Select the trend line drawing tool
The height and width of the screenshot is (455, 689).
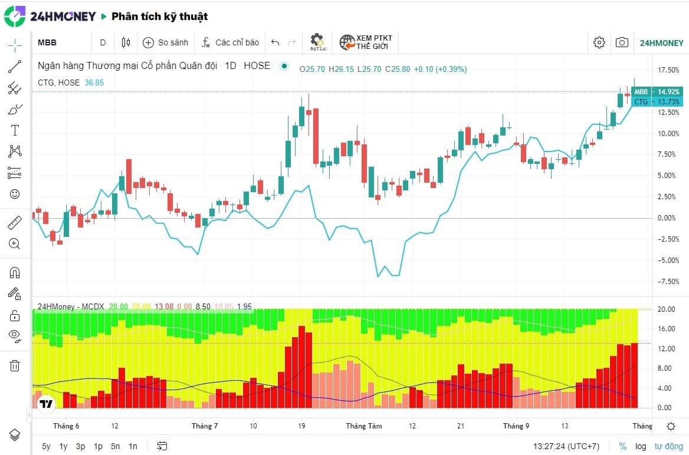pos(15,67)
